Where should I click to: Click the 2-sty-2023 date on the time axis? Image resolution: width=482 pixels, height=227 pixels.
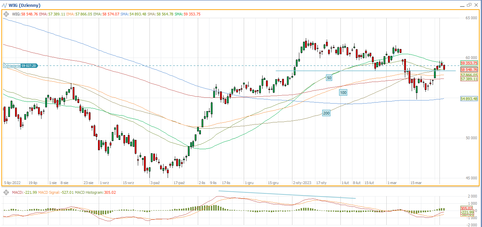tap(301, 183)
